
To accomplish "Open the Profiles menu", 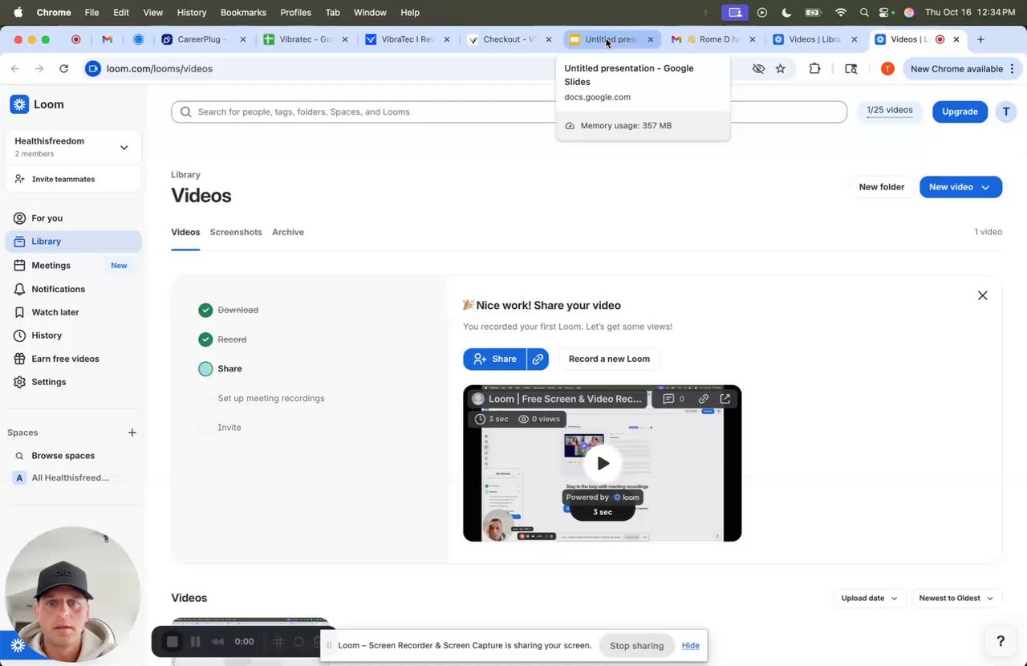I will (296, 12).
